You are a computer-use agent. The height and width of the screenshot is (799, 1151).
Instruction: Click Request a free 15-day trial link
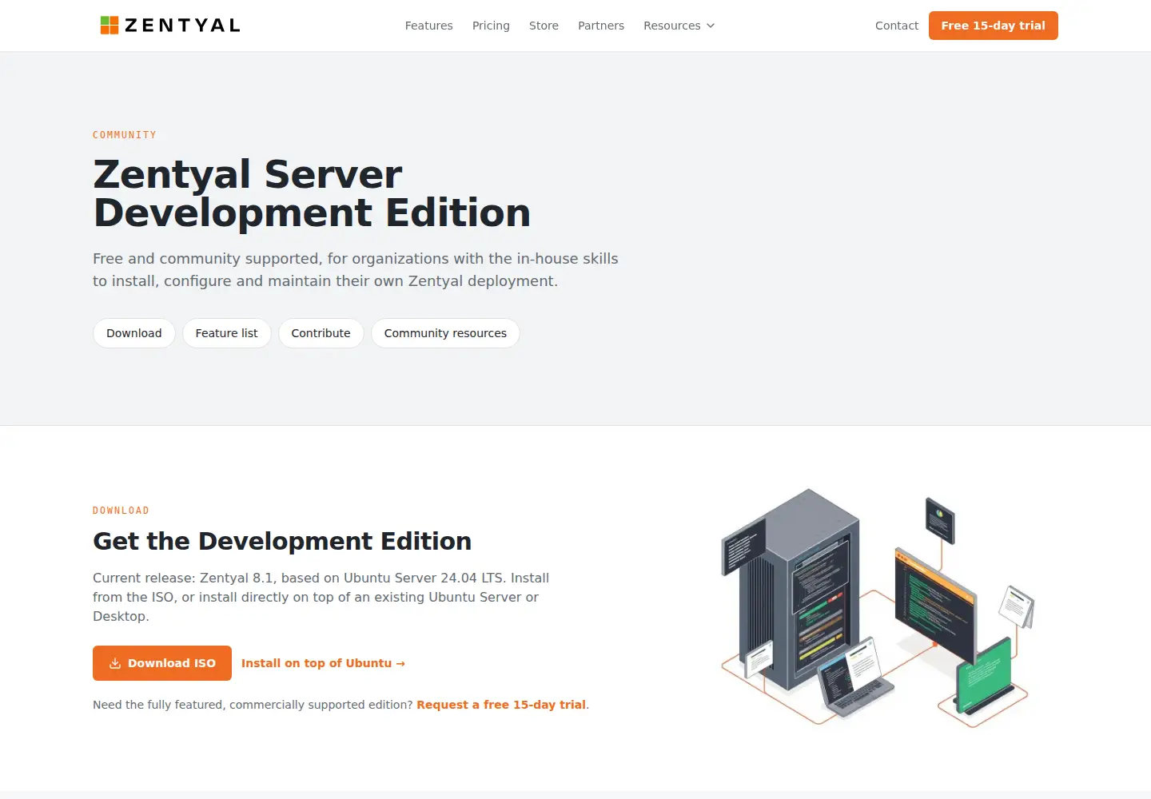click(x=501, y=705)
